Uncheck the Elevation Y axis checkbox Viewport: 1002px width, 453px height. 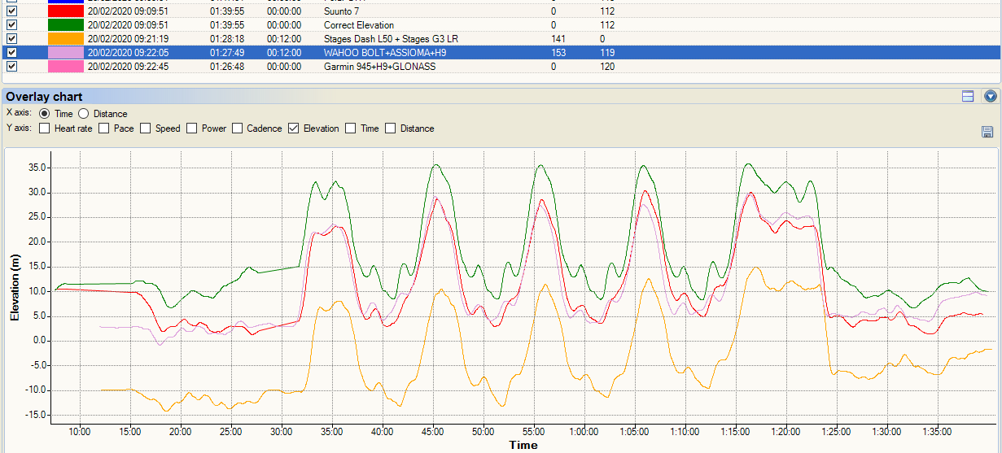point(293,128)
